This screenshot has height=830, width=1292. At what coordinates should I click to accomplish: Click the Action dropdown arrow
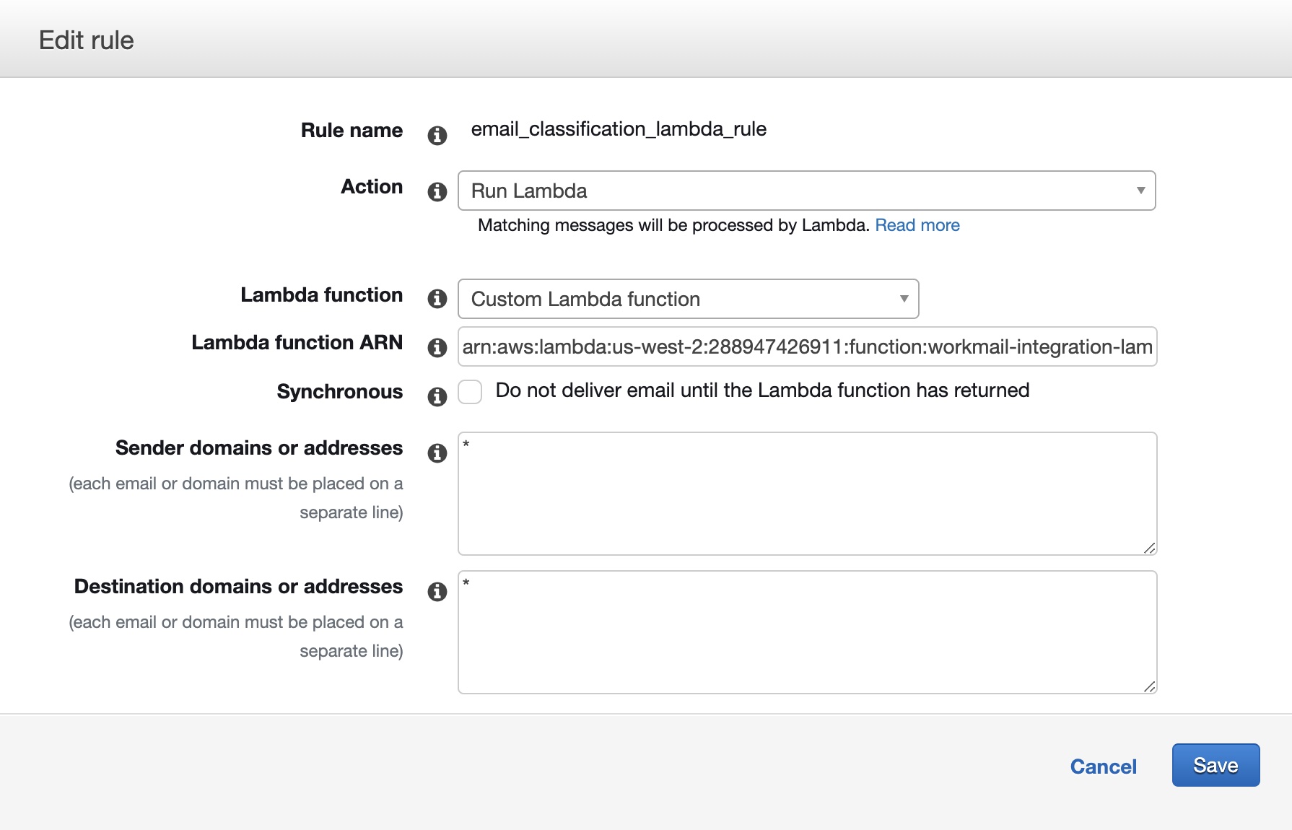click(1140, 191)
